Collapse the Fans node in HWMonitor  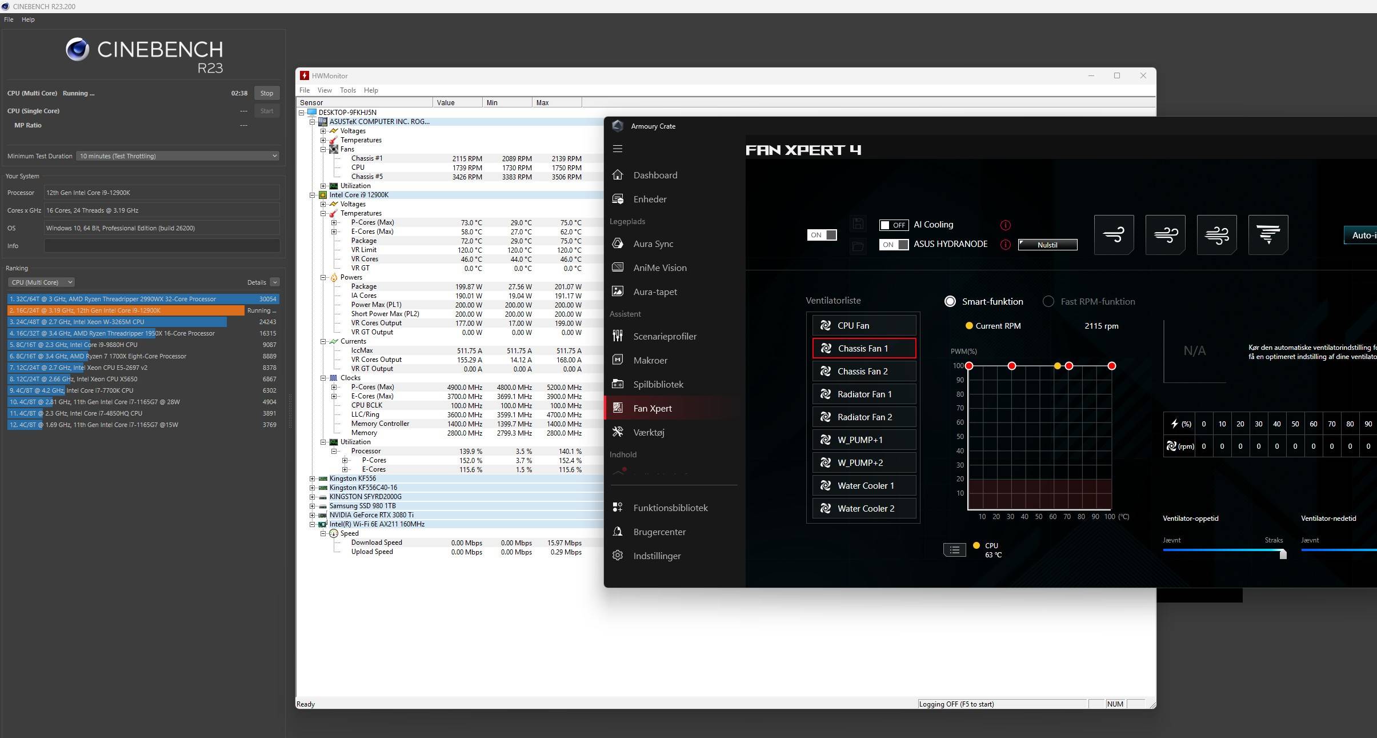coord(323,149)
